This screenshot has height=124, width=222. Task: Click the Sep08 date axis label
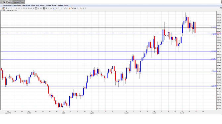pyautogui.click(x=127, y=113)
